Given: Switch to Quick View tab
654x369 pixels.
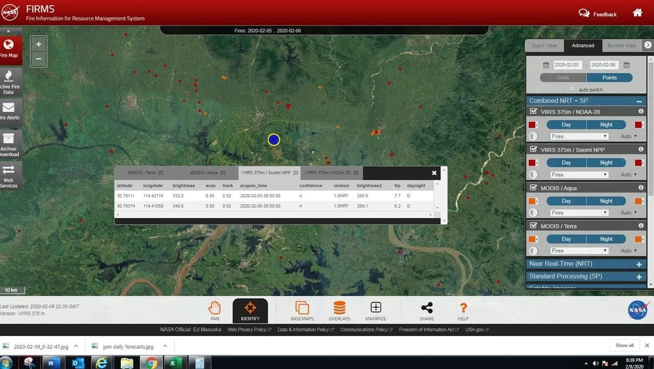Looking at the screenshot, I should pos(544,45).
